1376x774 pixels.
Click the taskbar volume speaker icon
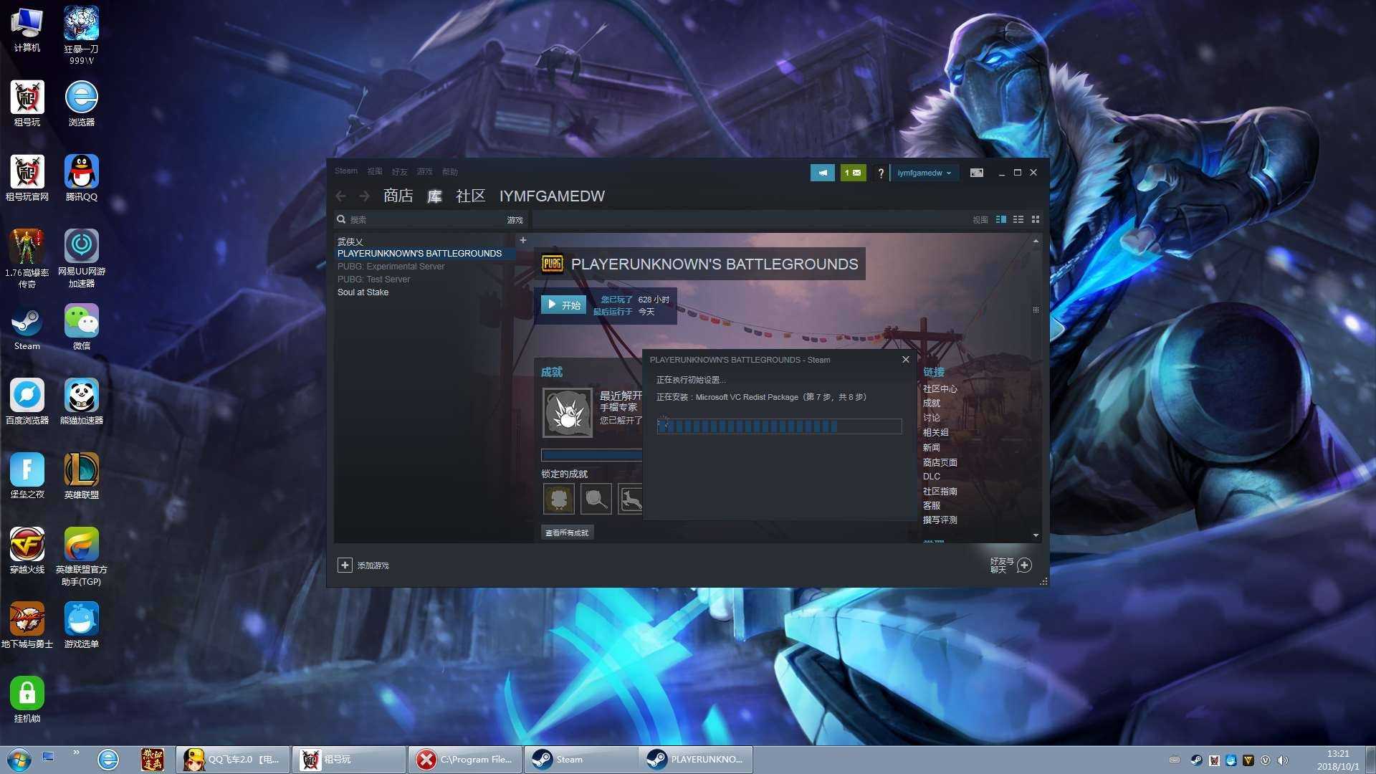[1282, 760]
